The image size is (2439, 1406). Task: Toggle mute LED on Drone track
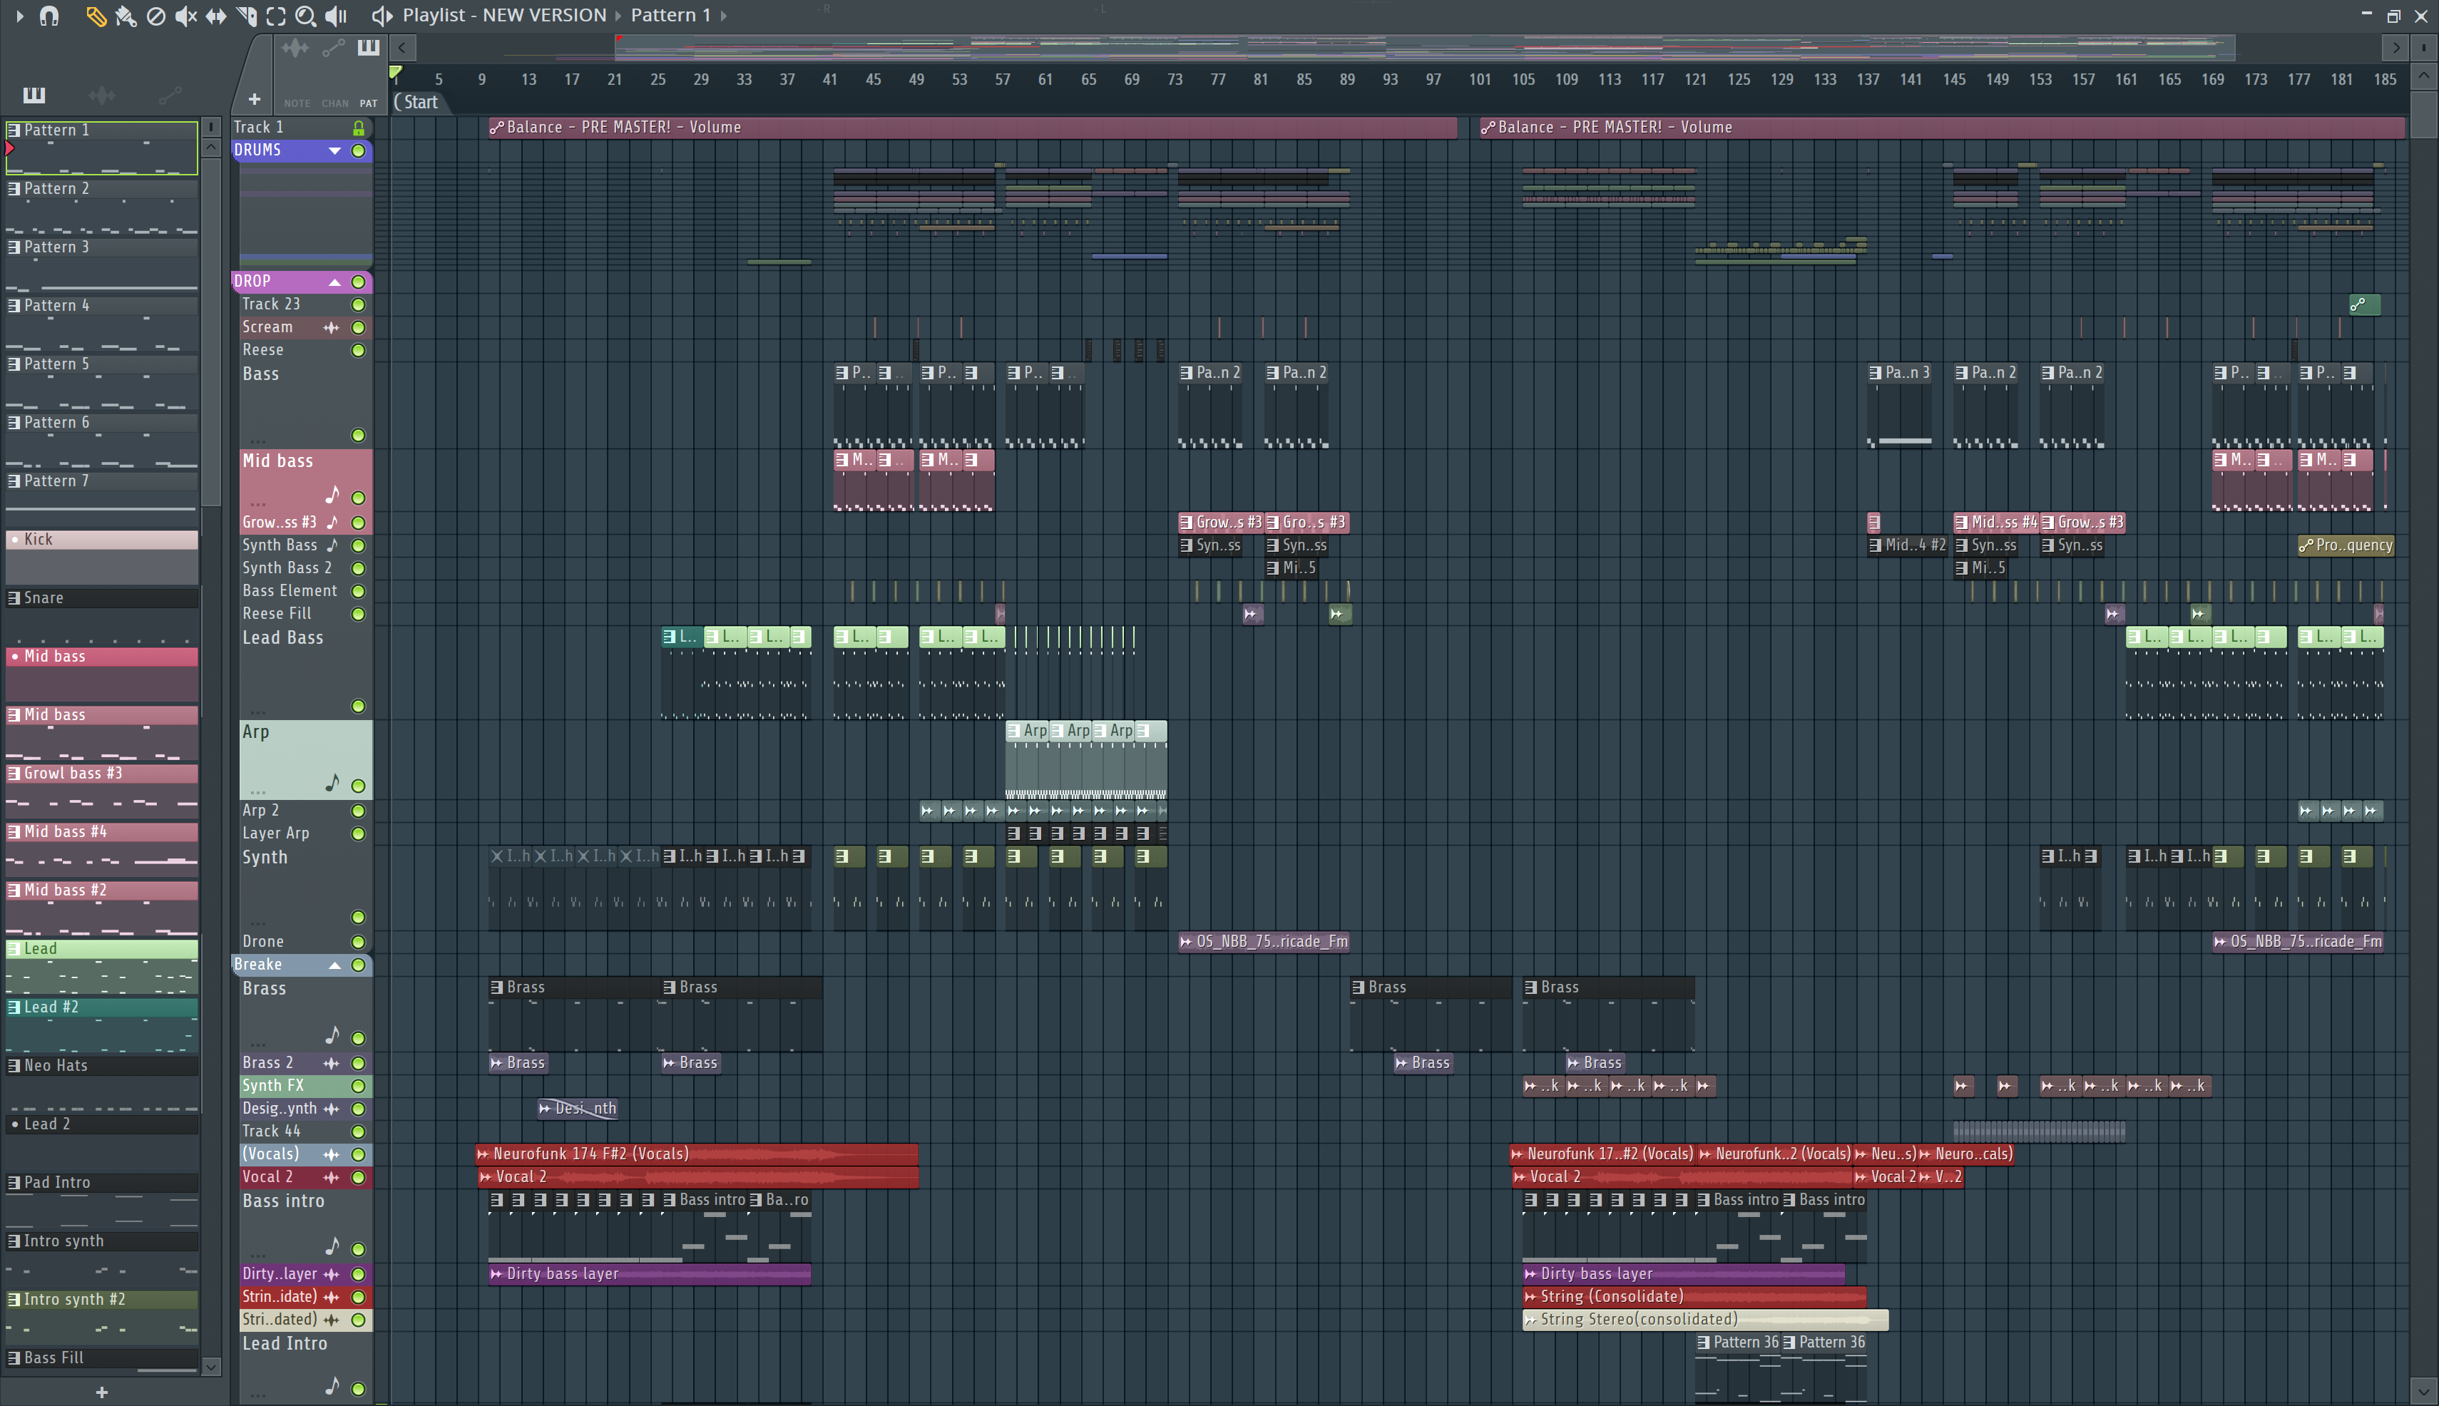359,943
